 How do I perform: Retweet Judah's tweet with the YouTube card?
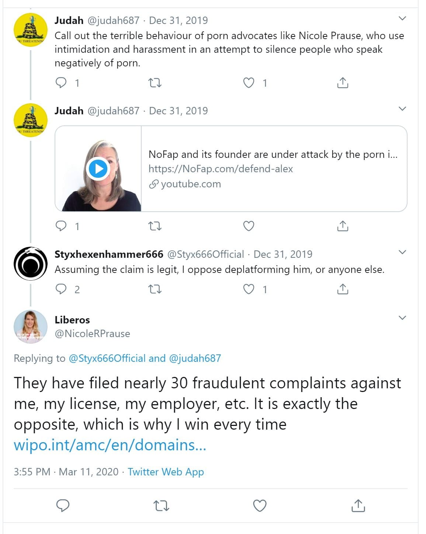[155, 226]
